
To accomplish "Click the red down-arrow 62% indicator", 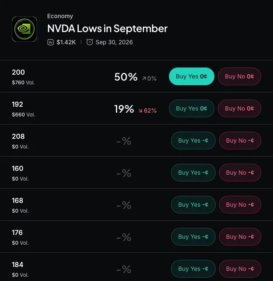I will [147, 111].
